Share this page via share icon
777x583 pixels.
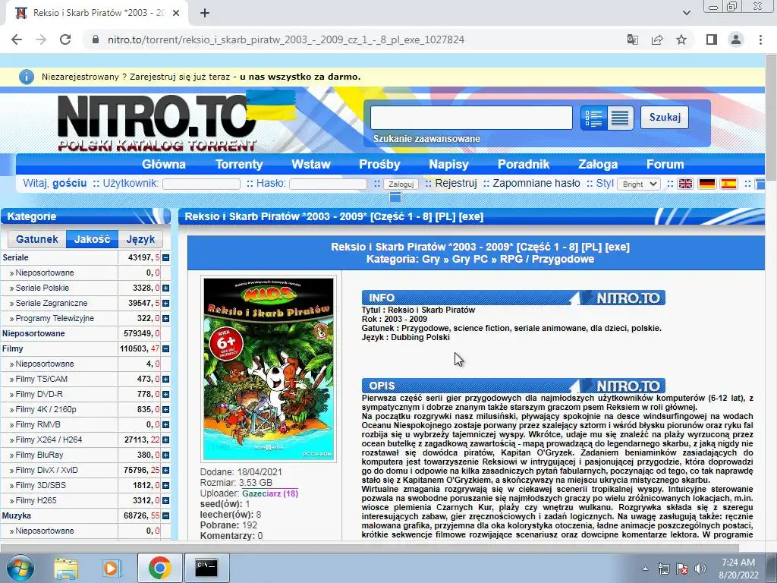point(657,39)
